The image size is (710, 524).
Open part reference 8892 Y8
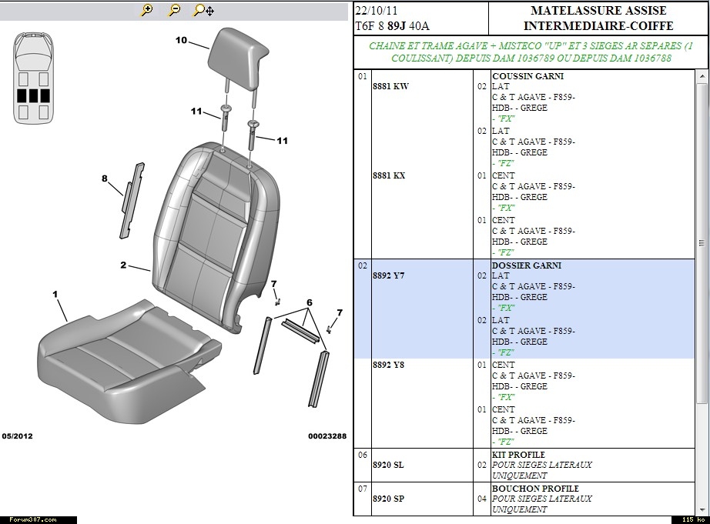(x=389, y=365)
